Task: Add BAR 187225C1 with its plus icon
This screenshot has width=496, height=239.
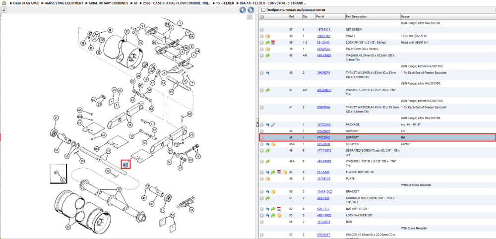Action: coord(262,222)
